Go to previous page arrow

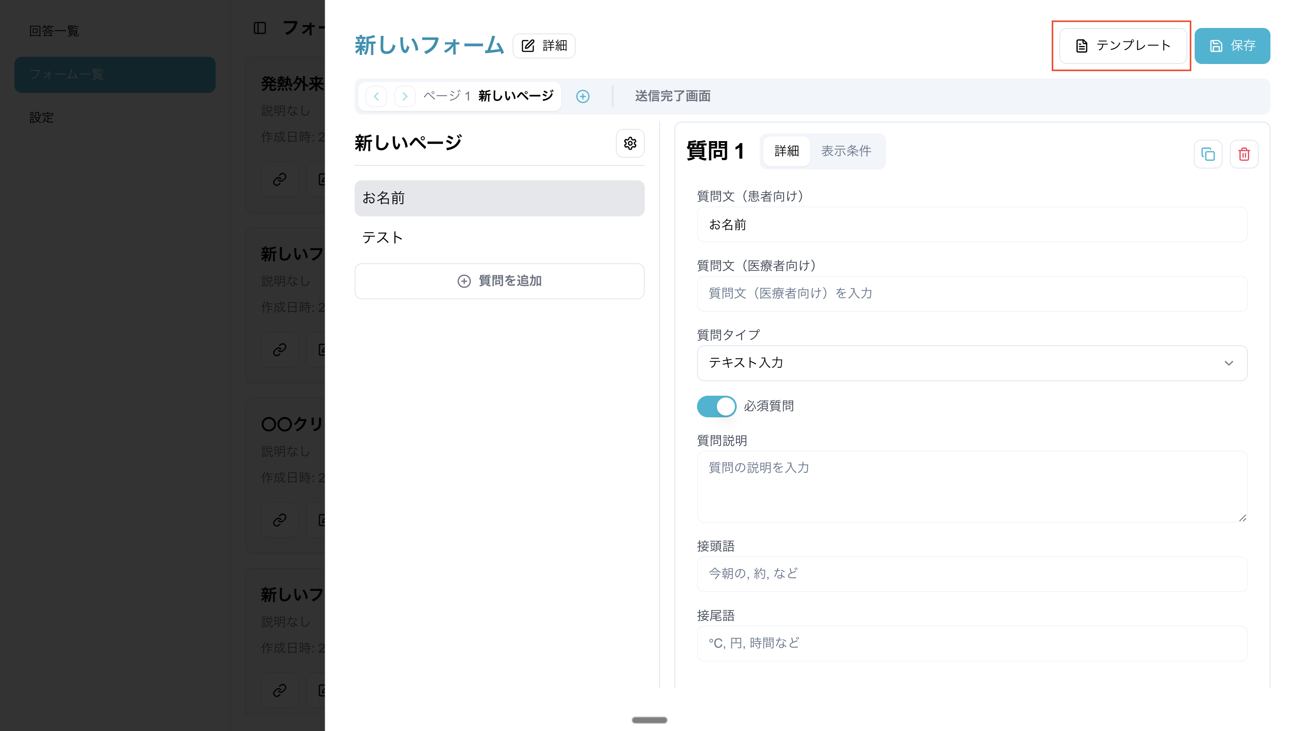pyautogui.click(x=376, y=96)
